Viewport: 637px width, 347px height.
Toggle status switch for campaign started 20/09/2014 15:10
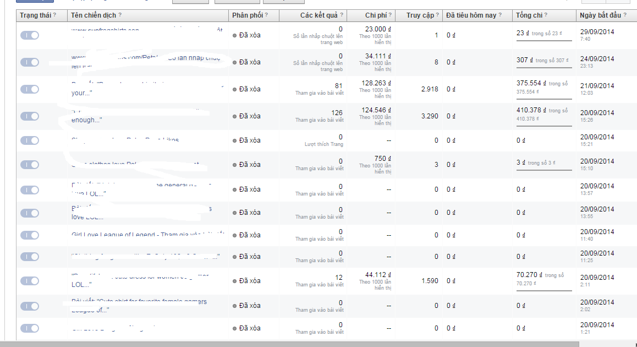pyautogui.click(x=30, y=165)
